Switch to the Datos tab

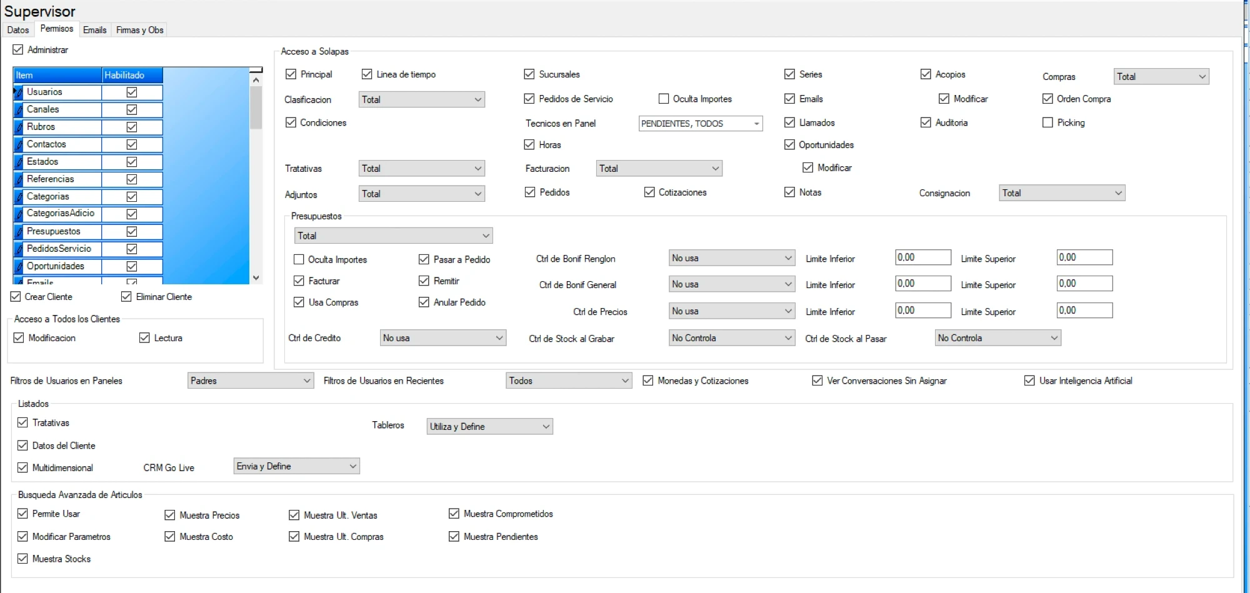(x=18, y=30)
